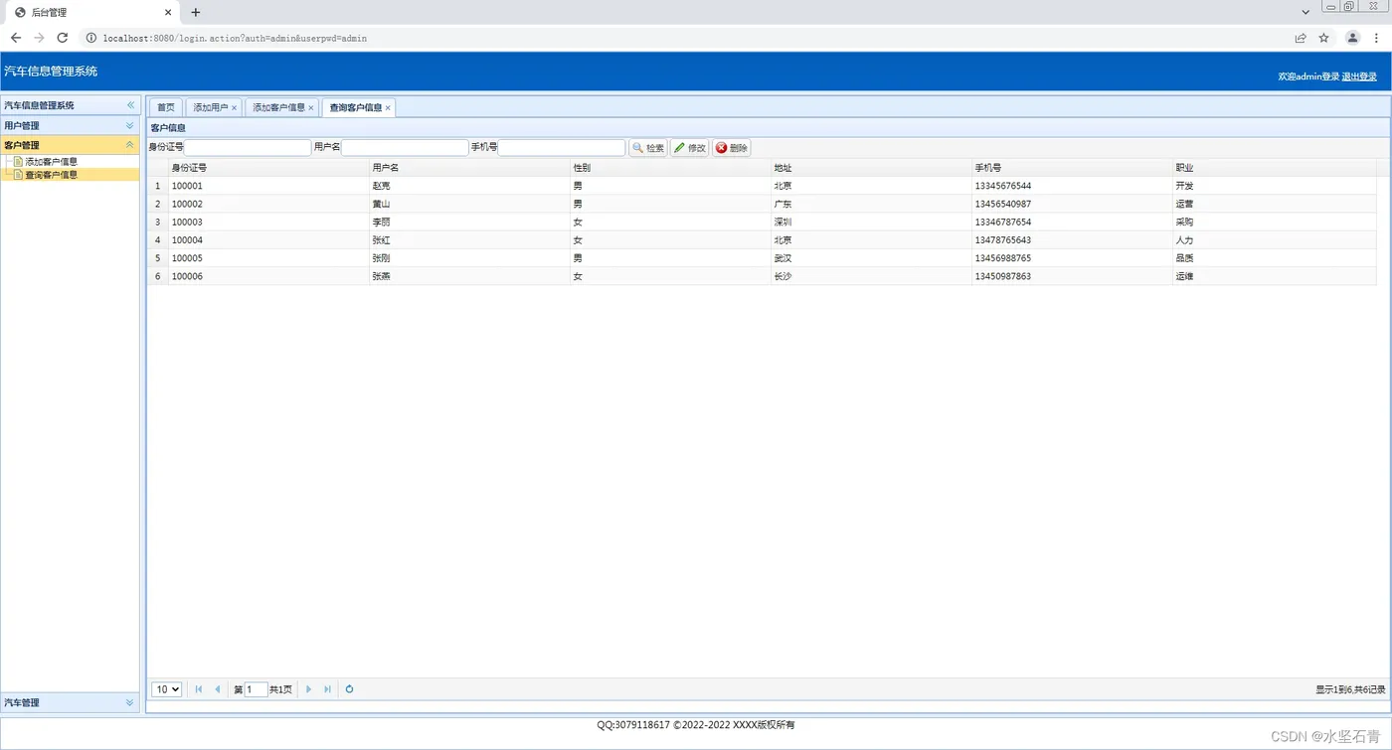Click the browser back button
Viewport: 1392px width, 750px height.
[16, 38]
